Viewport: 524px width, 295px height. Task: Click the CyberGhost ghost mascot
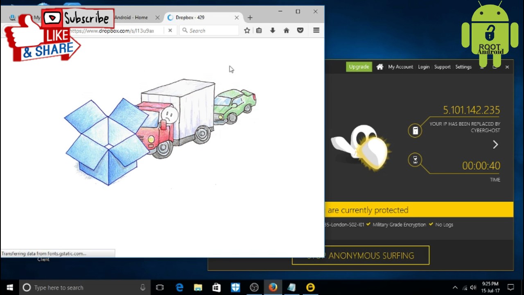click(361, 147)
